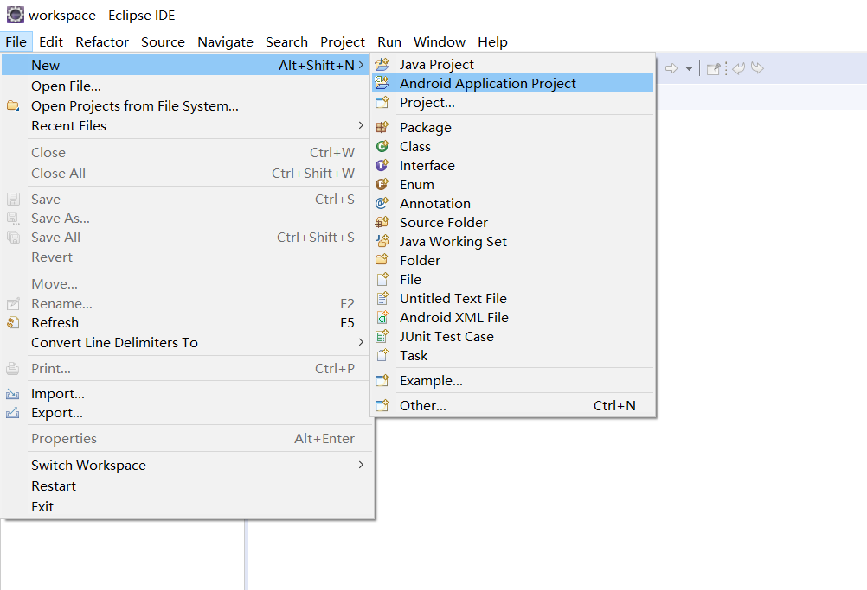Open the Refactor menu
The width and height of the screenshot is (867, 590).
(101, 41)
